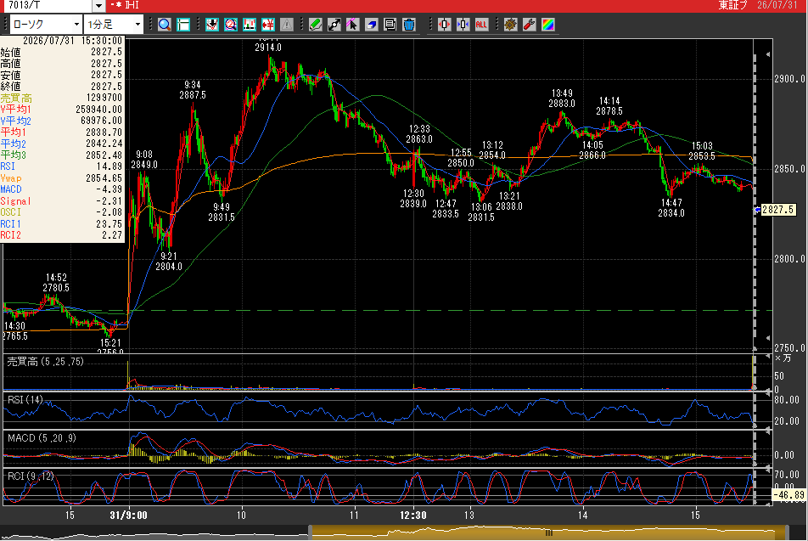Click the small arrow beside the RSI panel

768,393
